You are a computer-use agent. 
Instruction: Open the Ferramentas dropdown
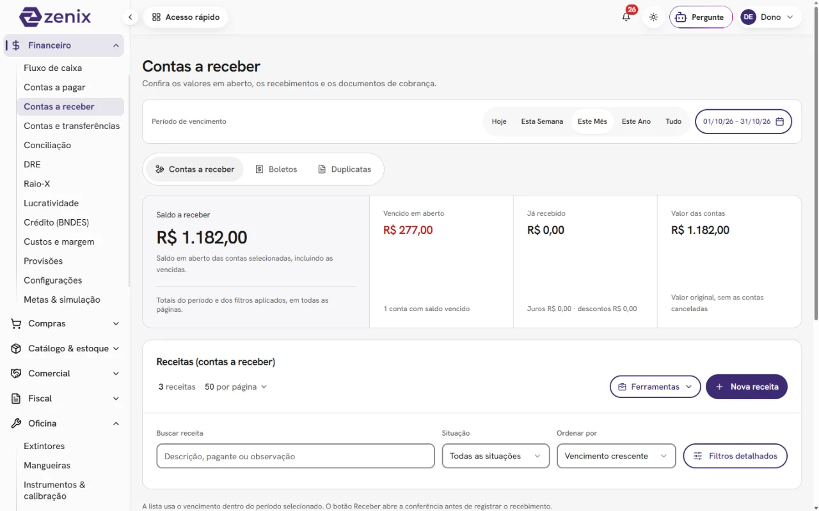tap(655, 386)
